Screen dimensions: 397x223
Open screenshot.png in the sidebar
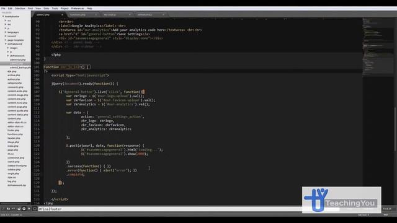pos(16,158)
